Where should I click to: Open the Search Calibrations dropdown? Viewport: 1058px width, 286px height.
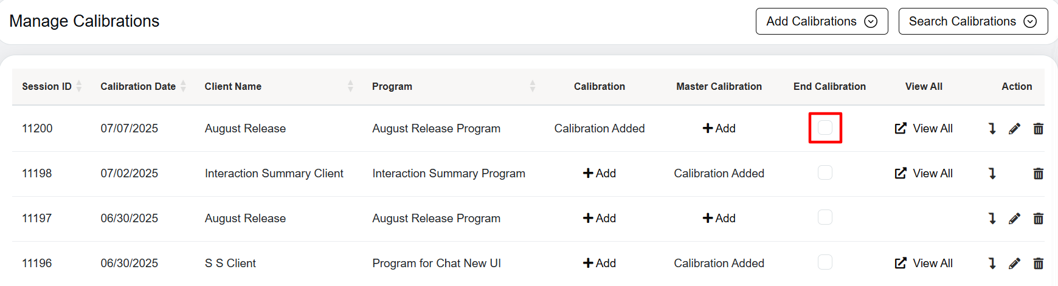pos(972,21)
